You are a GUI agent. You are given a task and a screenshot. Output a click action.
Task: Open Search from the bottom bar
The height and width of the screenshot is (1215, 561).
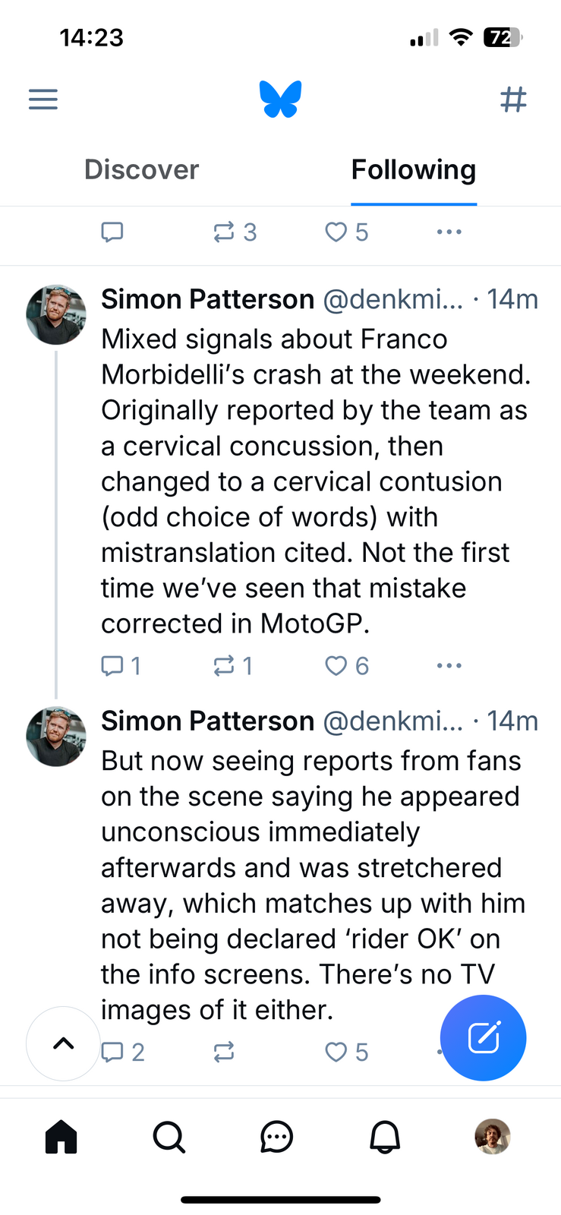pos(169,1137)
